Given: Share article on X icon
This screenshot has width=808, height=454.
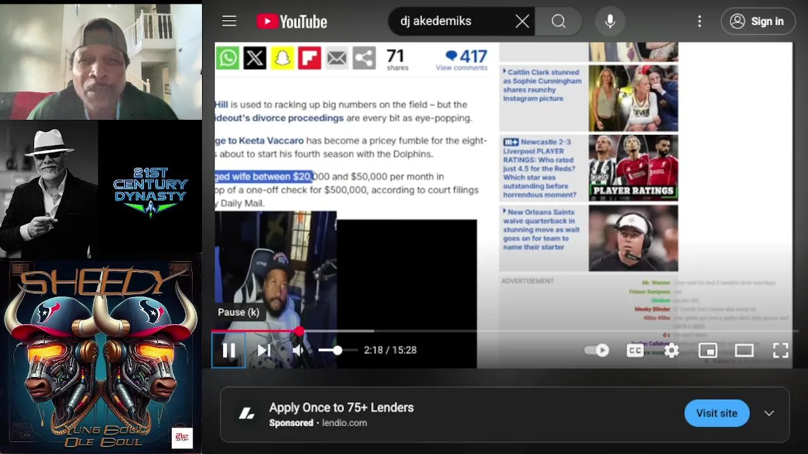Looking at the screenshot, I should pyautogui.click(x=255, y=58).
